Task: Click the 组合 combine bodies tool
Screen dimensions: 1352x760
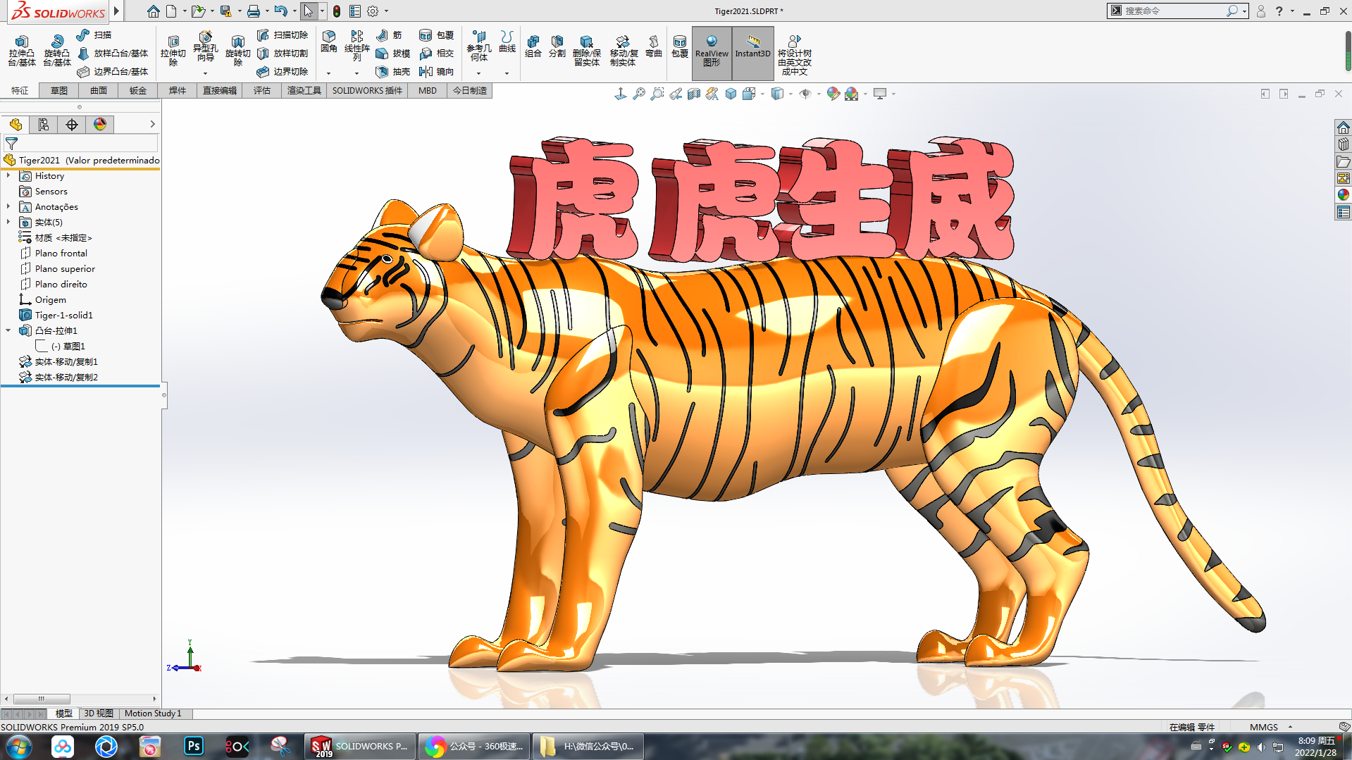Action: pyautogui.click(x=533, y=46)
